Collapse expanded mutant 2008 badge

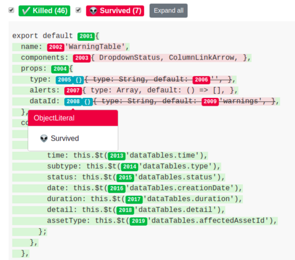pos(73,102)
